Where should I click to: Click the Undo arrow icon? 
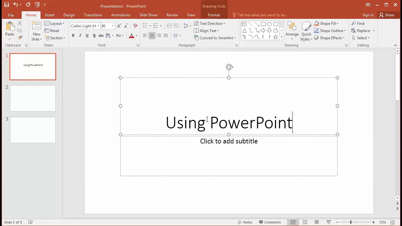(x=15, y=5)
